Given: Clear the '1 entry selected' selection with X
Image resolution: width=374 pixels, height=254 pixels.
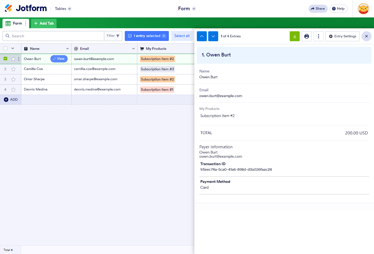Looking at the screenshot, I should [x=164, y=36].
